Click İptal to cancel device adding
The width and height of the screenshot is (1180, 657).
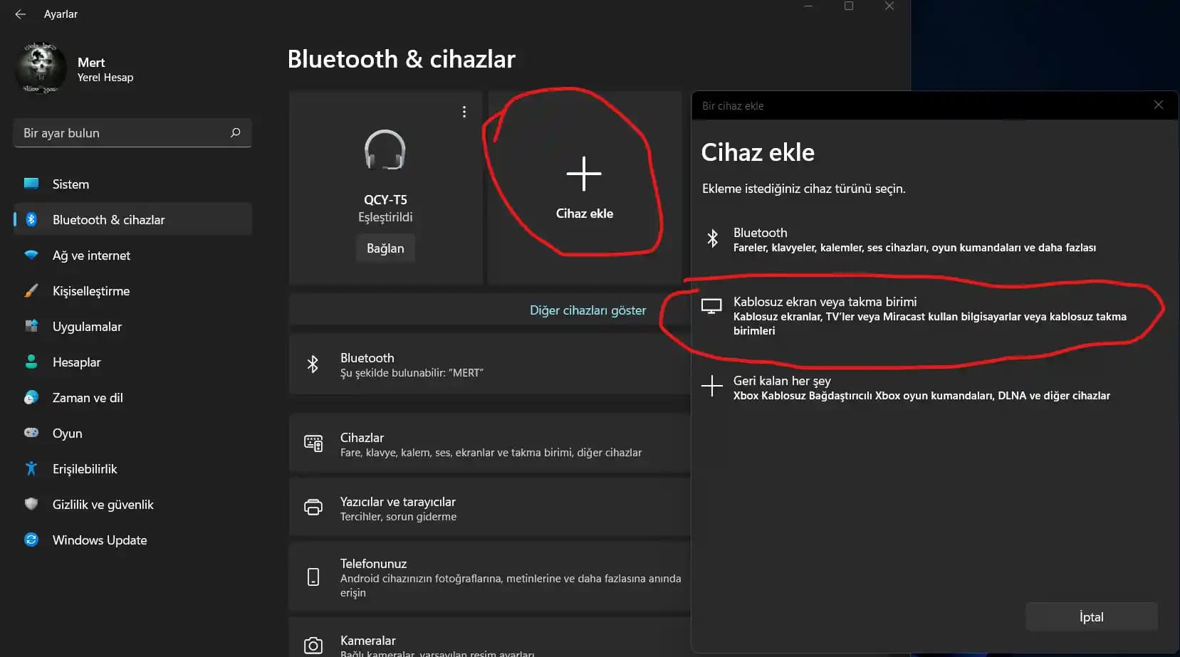(1091, 616)
